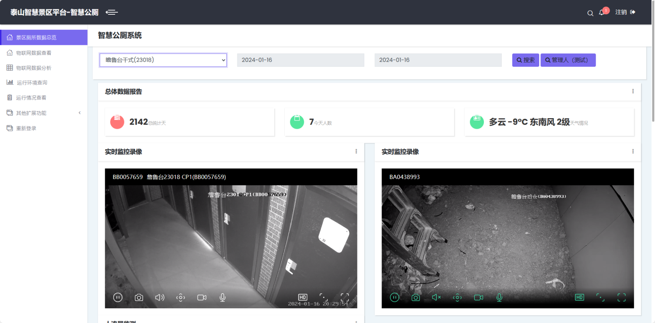The height and width of the screenshot is (323, 655).
Task: Open 物联网数据分析 in the sidebar
Action: tap(44, 68)
